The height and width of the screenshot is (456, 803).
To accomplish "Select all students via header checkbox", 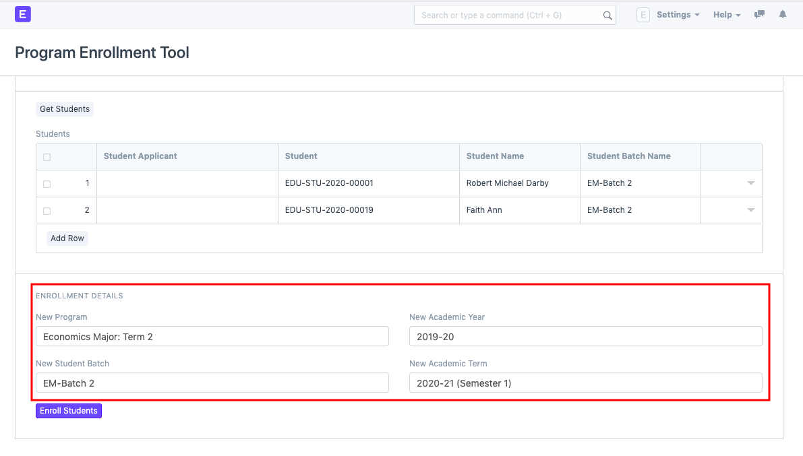I will click(47, 156).
